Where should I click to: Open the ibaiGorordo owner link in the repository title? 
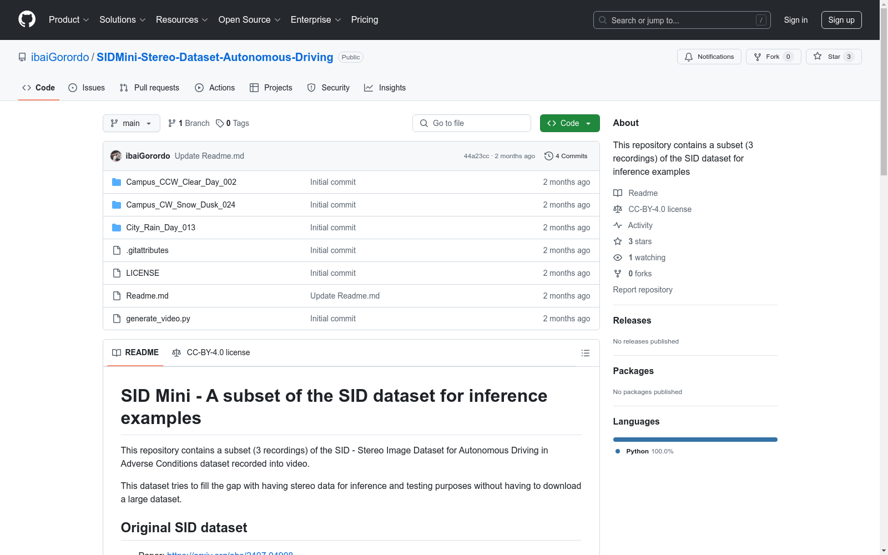point(60,57)
